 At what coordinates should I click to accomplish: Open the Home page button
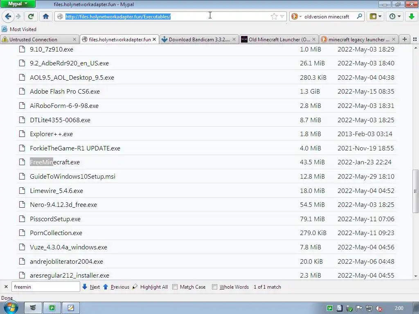pos(46,16)
